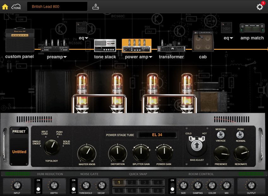
Task: Click the Room Control Mix knob
Action: [226, 185]
